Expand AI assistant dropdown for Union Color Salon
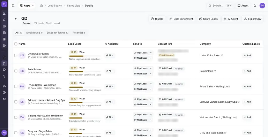 (110, 55)
